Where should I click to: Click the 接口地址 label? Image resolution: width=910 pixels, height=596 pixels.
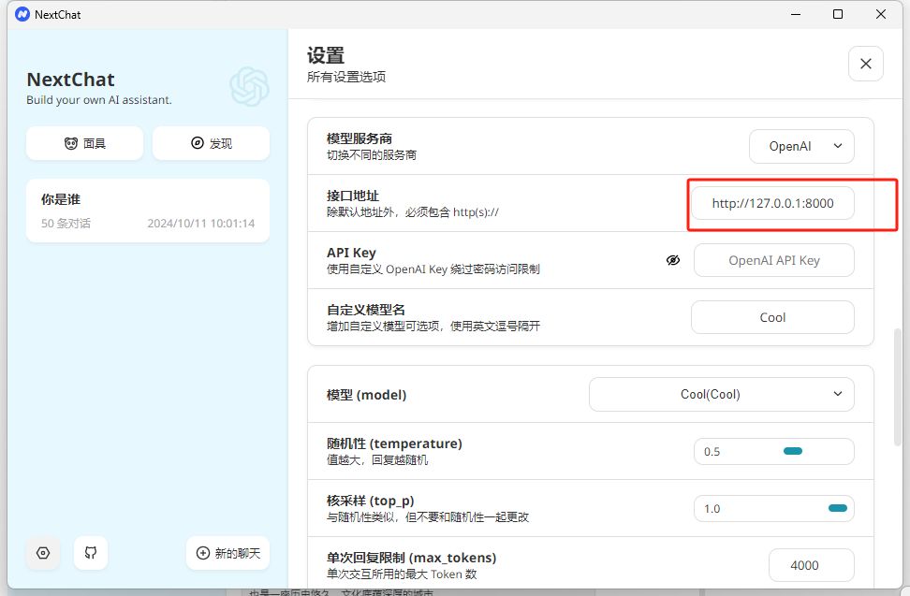[353, 196]
